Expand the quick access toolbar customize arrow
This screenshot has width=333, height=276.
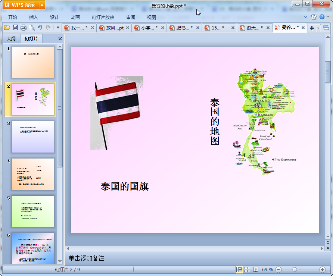pos(58,28)
